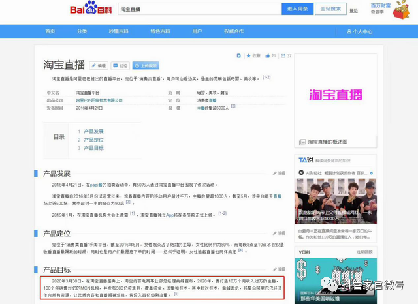Open the papi酱 link
This screenshot has height=304, width=418.
pos(96,185)
